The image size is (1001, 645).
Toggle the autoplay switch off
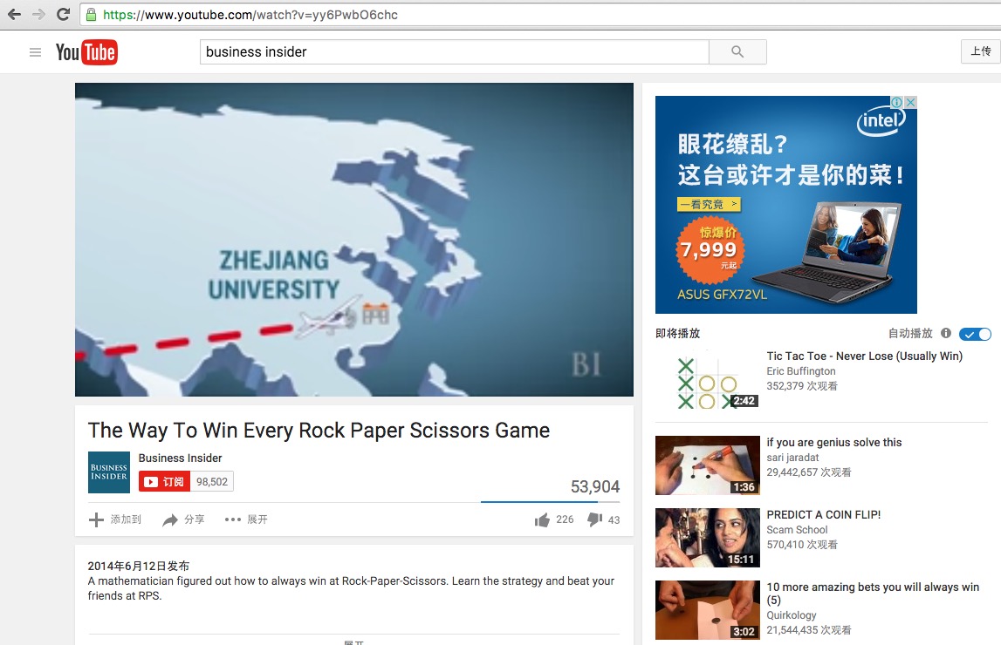point(975,334)
